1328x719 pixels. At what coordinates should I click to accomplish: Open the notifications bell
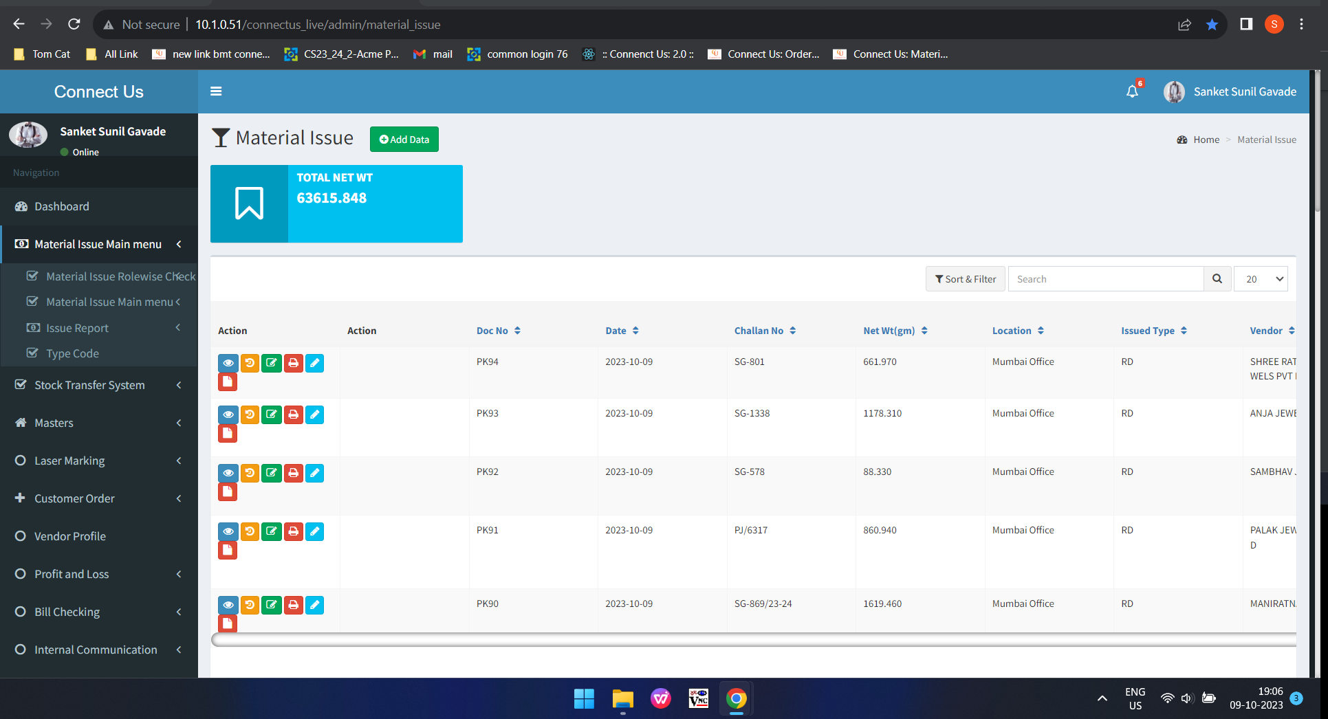1133,91
